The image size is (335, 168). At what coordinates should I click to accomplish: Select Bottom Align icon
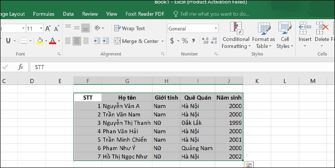click(85, 28)
